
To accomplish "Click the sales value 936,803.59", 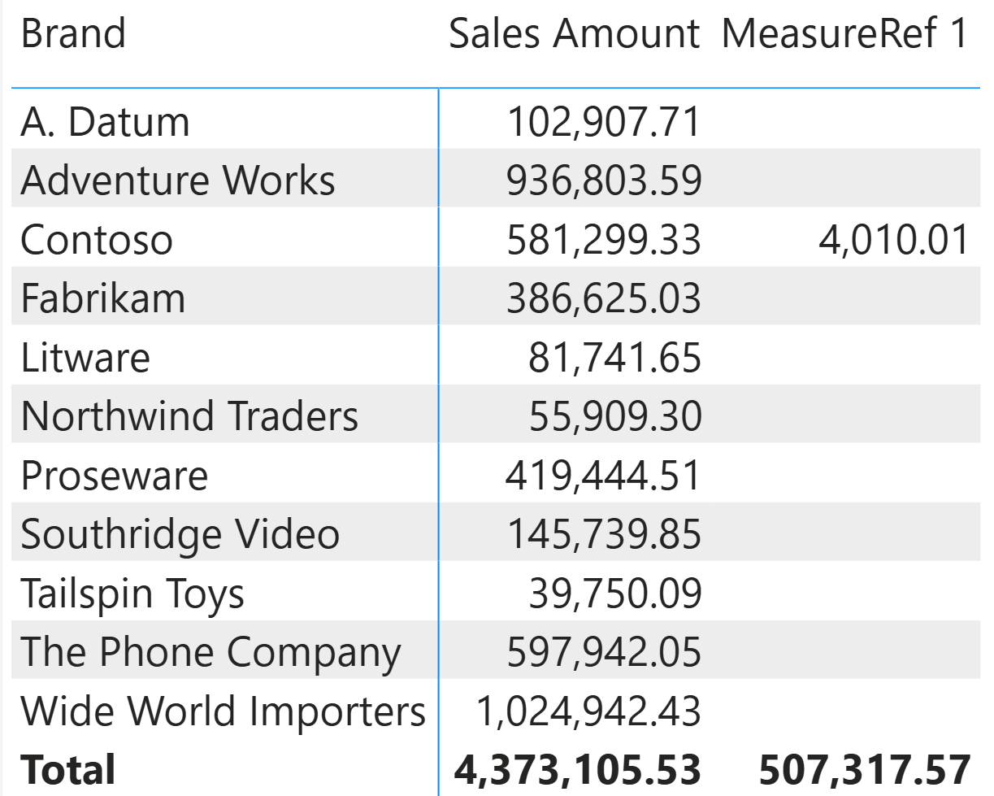I will pyautogui.click(x=603, y=181).
